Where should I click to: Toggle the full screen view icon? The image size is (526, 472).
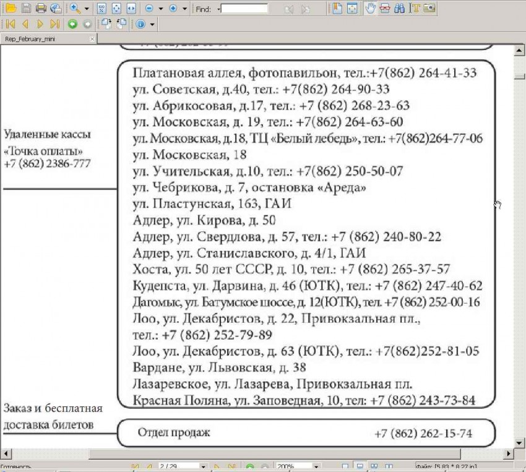coord(351,9)
